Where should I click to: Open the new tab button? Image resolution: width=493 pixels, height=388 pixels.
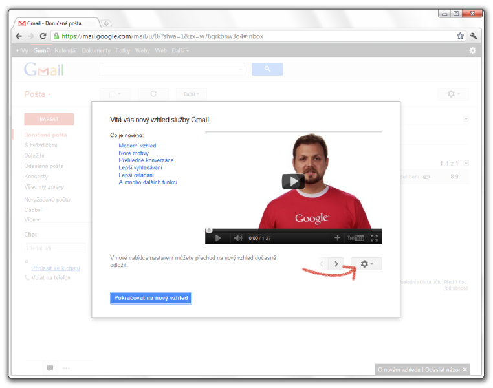(106, 23)
